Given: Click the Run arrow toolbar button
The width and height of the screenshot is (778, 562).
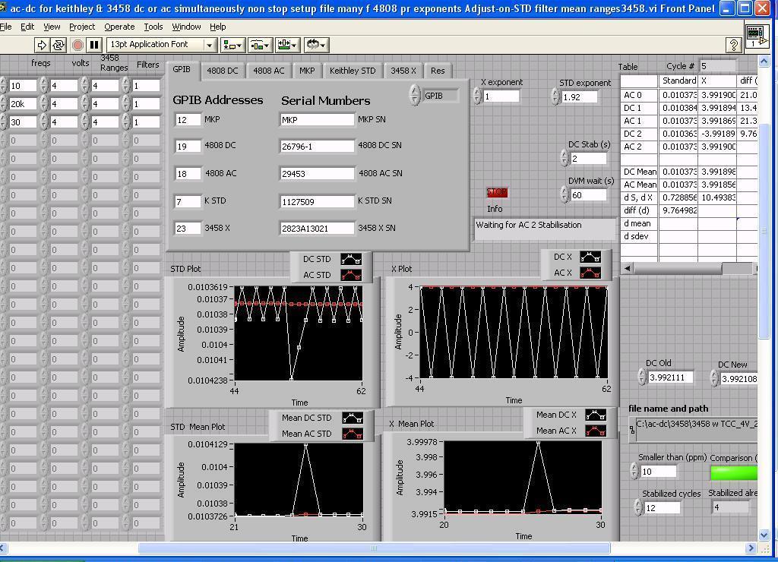Looking at the screenshot, I should (x=42, y=45).
